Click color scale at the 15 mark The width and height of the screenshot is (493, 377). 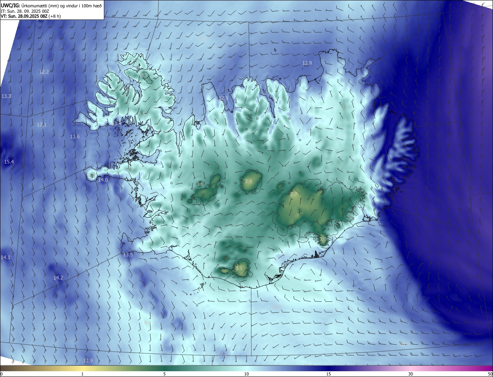pyautogui.click(x=329, y=374)
